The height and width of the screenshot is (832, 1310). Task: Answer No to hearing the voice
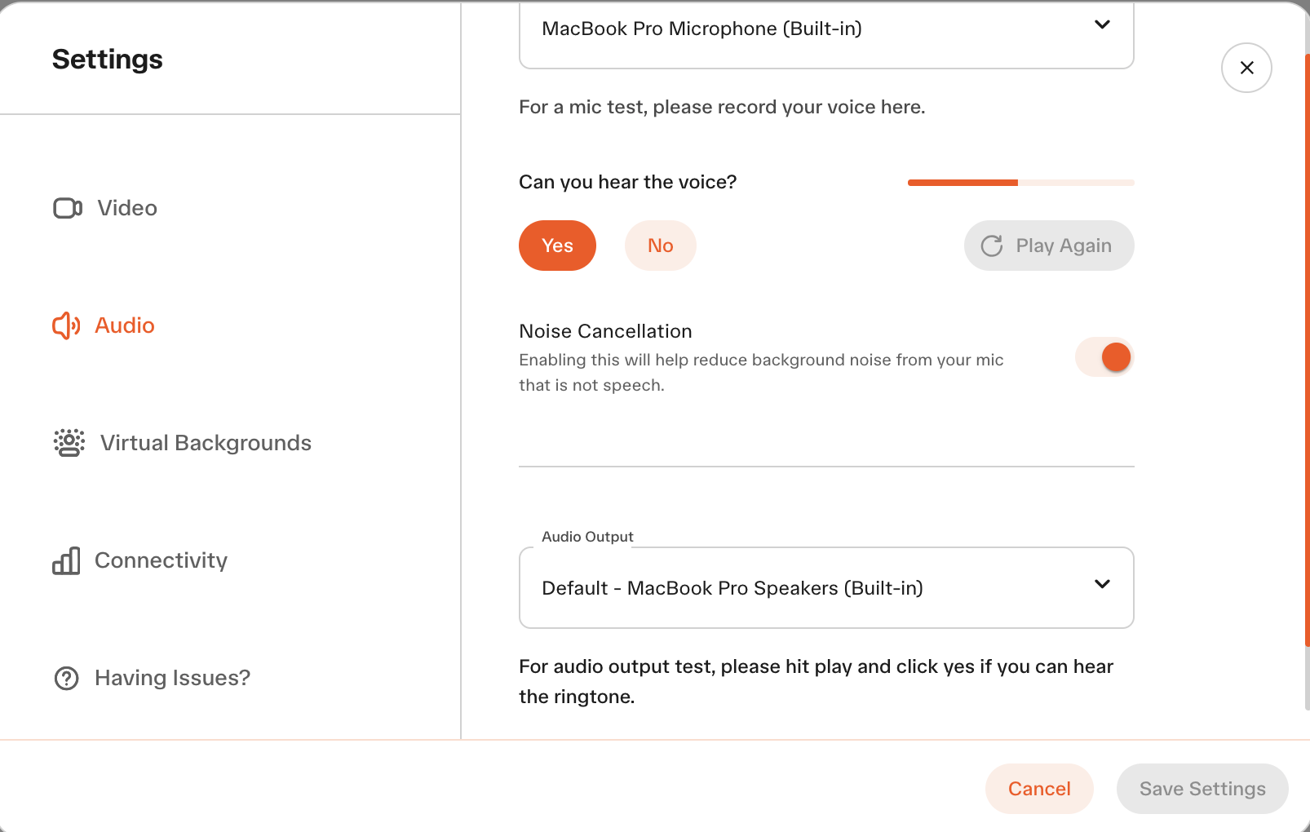tap(661, 246)
